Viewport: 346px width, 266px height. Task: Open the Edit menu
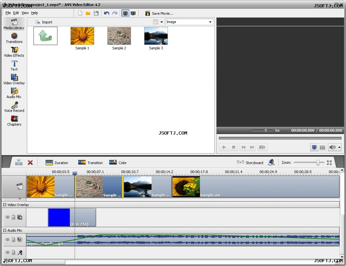coord(16,13)
